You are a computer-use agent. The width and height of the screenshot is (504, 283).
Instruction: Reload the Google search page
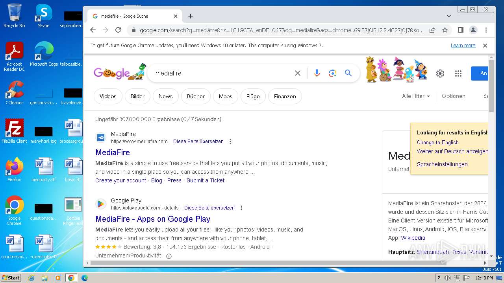[118, 30]
